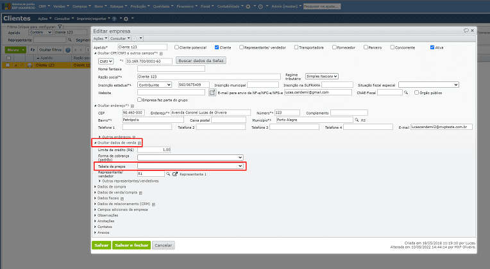Click comment bubble icon in dialog header

click(466, 30)
